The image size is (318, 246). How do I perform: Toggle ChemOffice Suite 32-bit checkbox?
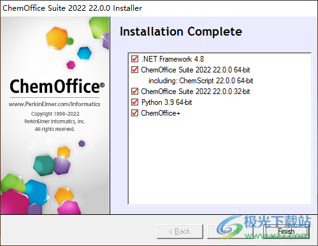(134, 92)
